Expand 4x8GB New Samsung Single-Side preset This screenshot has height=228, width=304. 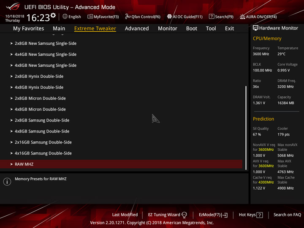coord(121,65)
